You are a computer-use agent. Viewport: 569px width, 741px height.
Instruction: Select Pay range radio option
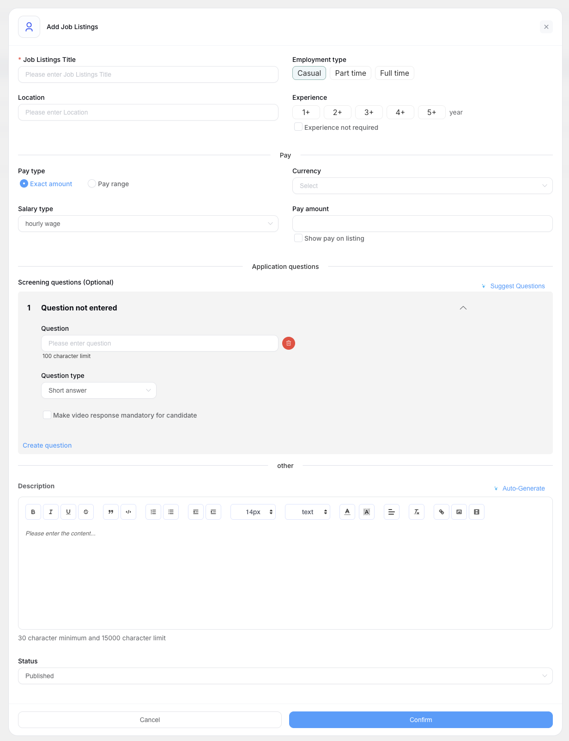92,183
